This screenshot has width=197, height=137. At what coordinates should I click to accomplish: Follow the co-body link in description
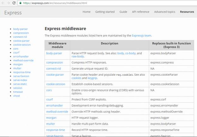[130, 53]
